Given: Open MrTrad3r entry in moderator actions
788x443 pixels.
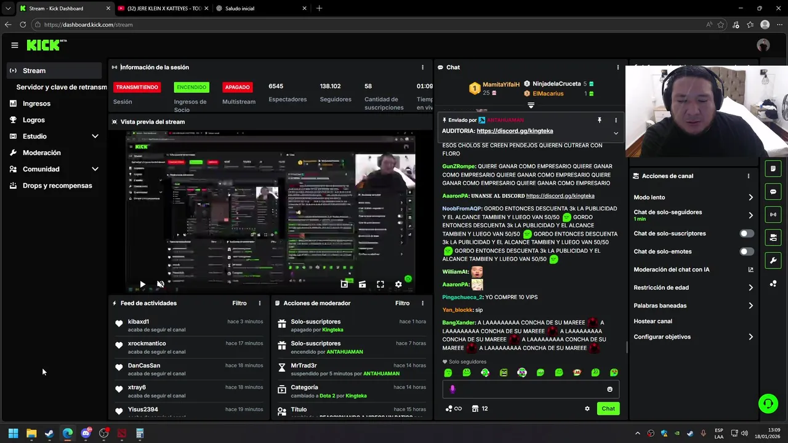Looking at the screenshot, I should [x=352, y=369].
